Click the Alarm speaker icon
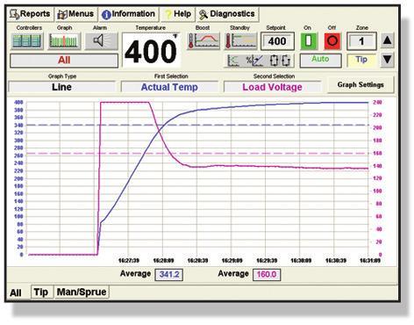Image resolution: width=414 pixels, height=325 pixels. (101, 40)
